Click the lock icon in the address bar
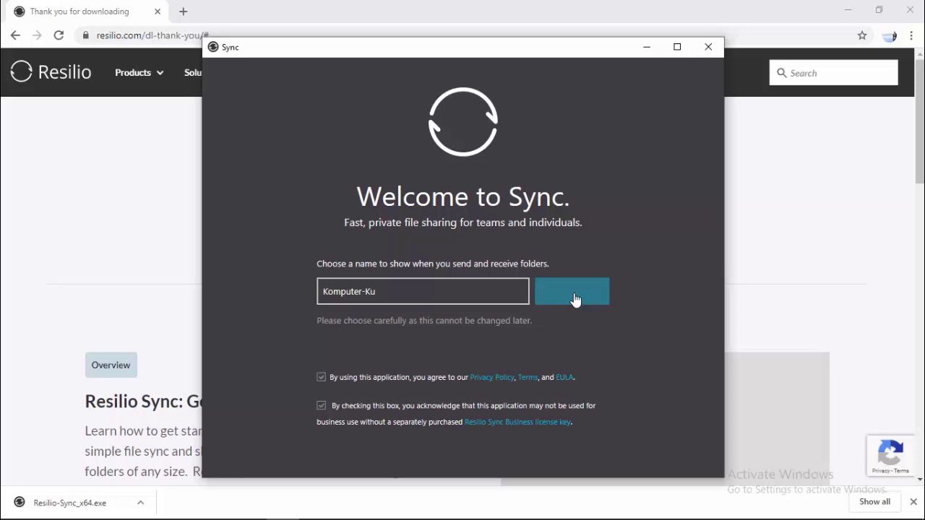The height and width of the screenshot is (520, 925). coord(86,35)
